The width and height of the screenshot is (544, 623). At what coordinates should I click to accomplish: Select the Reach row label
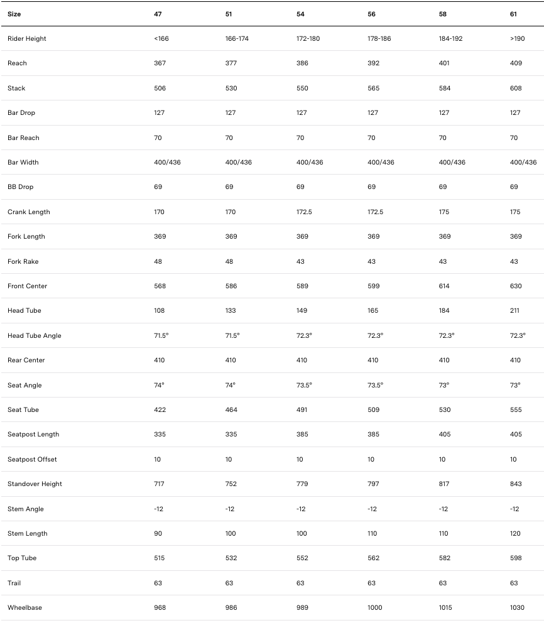click(x=17, y=63)
